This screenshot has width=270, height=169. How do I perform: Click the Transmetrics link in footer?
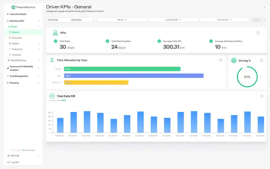click(x=29, y=150)
